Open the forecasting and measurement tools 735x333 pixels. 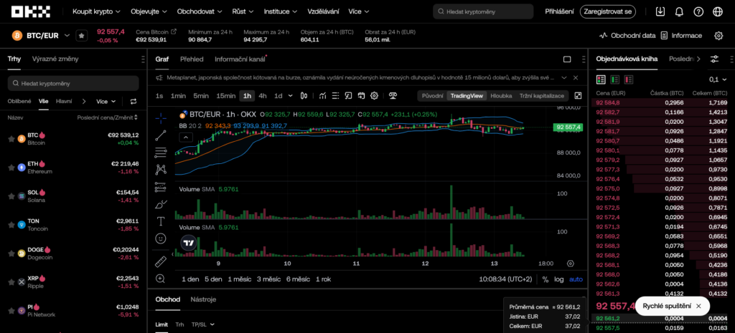tap(161, 187)
